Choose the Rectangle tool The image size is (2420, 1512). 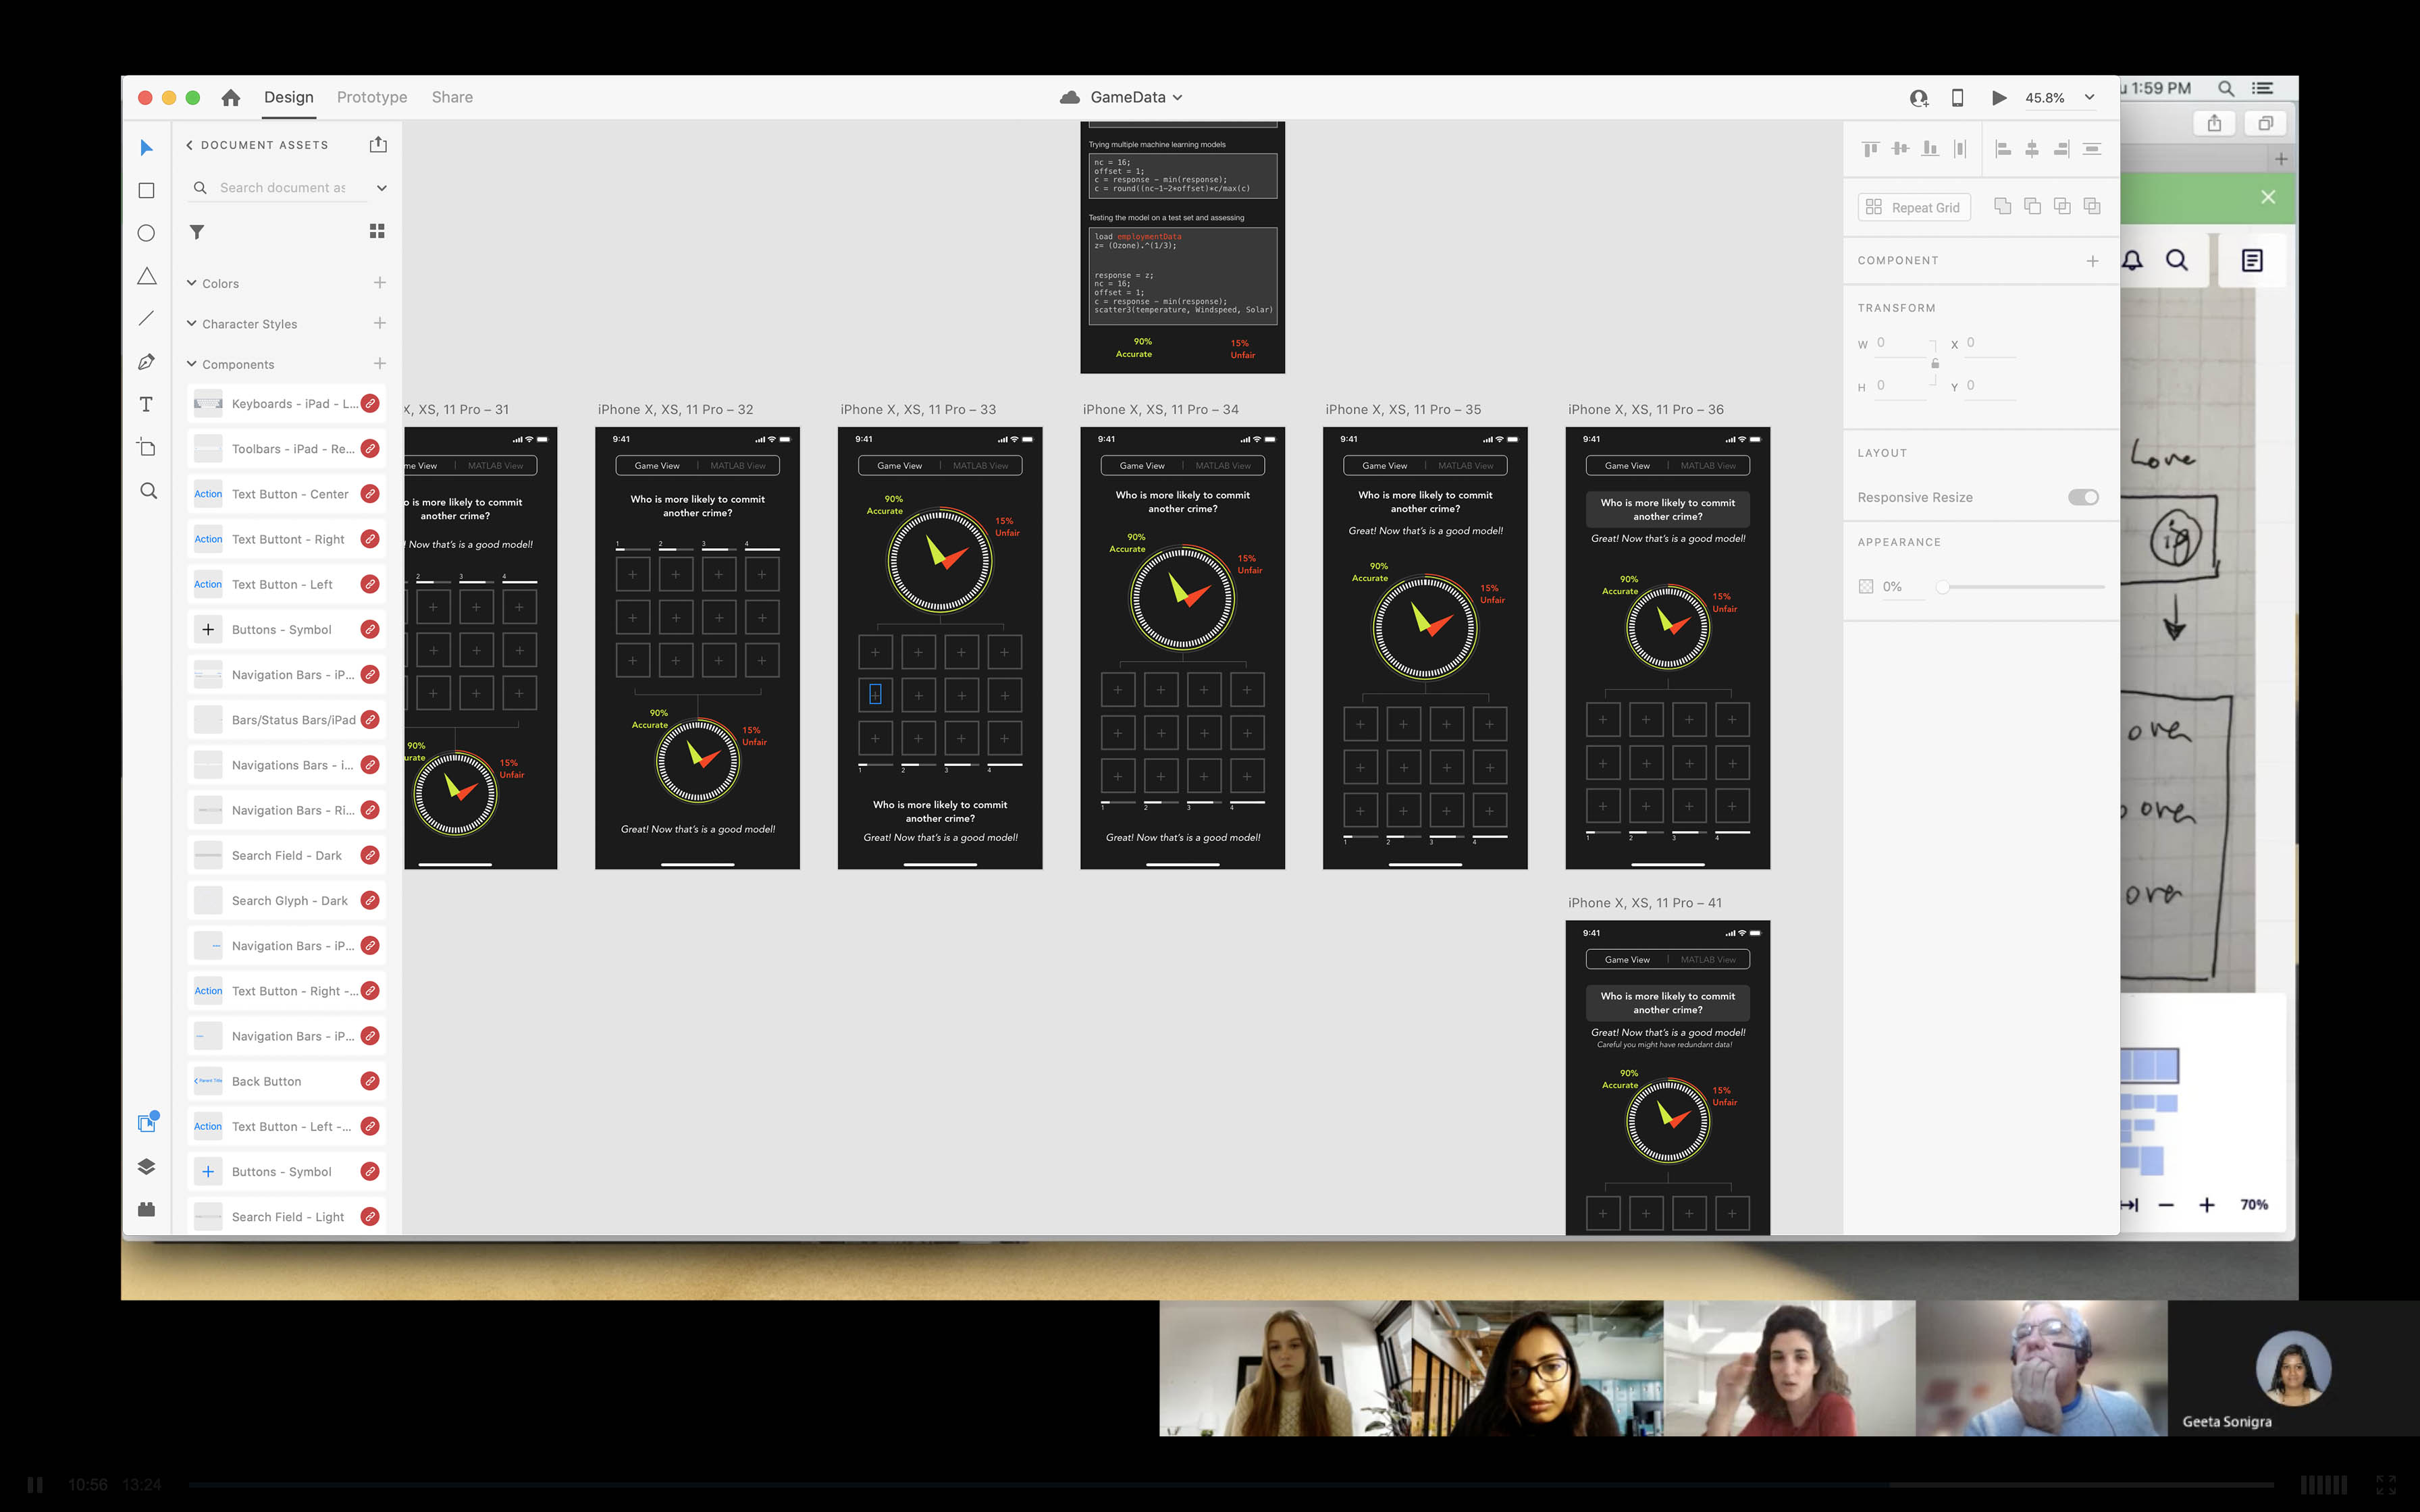pos(146,190)
